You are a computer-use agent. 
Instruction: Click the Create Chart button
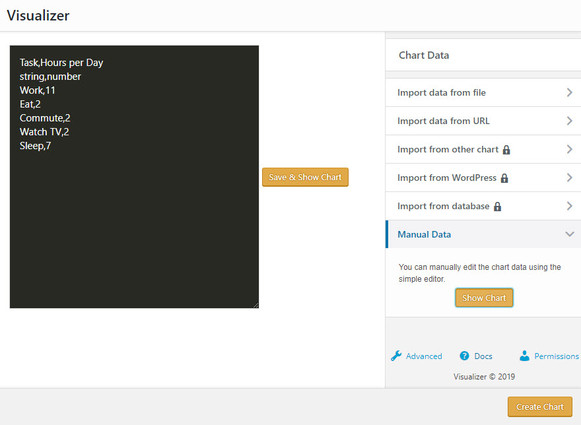539,407
